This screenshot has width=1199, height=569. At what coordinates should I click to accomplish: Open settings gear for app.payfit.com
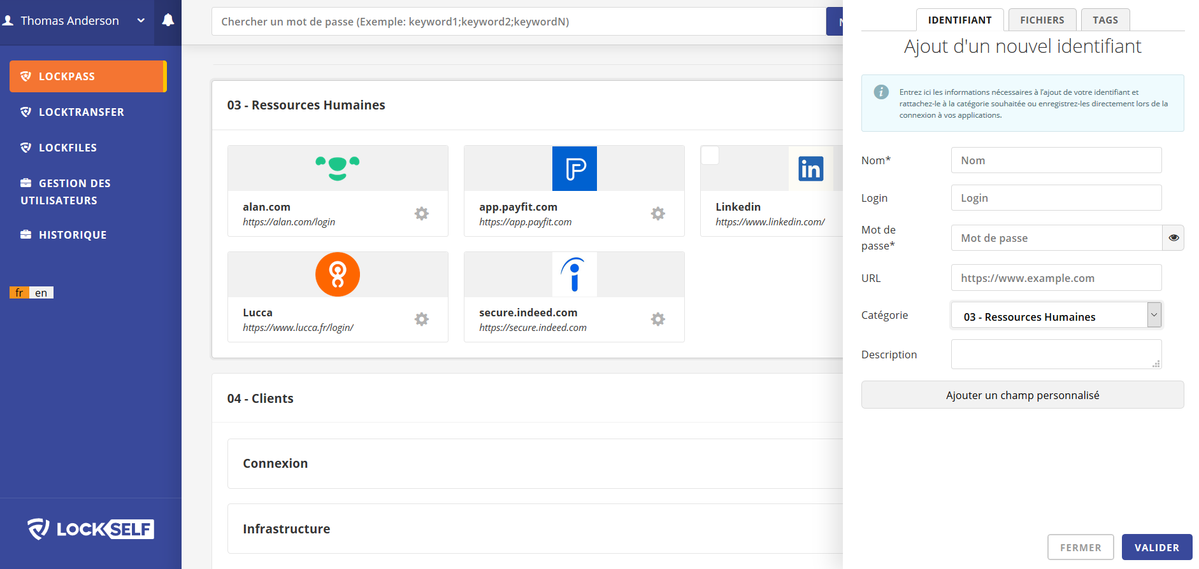pyautogui.click(x=658, y=213)
